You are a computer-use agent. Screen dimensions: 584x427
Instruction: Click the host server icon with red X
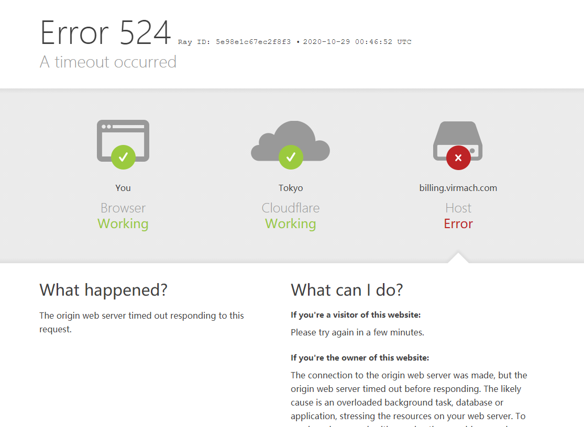(458, 145)
